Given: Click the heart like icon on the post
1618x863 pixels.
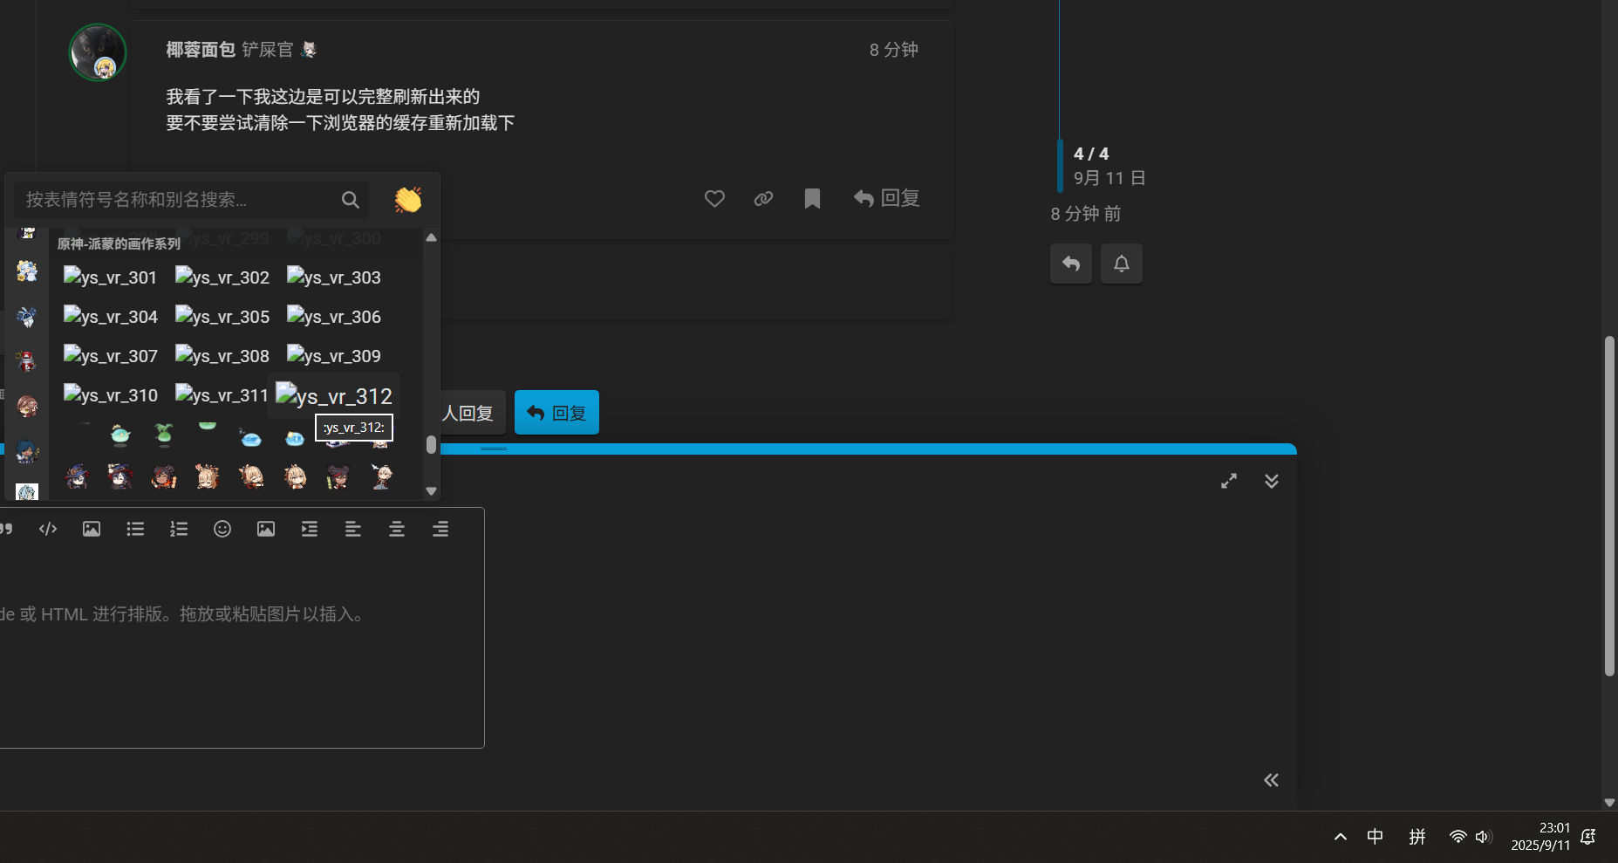Looking at the screenshot, I should (714, 199).
